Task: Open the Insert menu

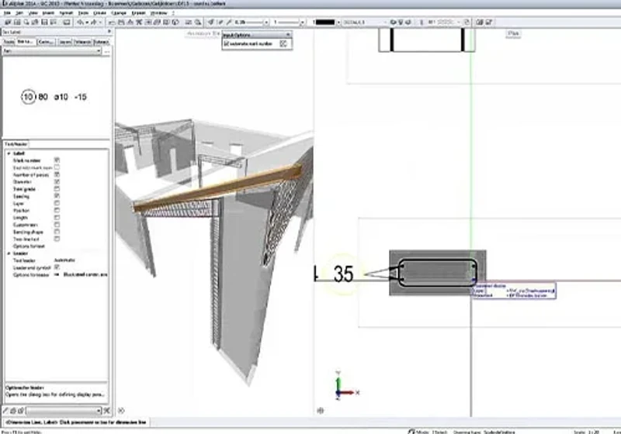Action: [48, 13]
